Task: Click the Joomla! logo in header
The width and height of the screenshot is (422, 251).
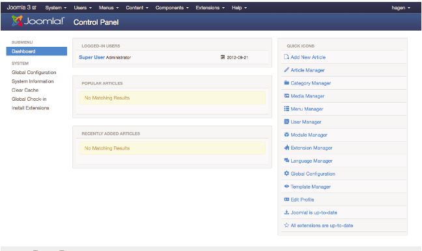Action: click(38, 21)
